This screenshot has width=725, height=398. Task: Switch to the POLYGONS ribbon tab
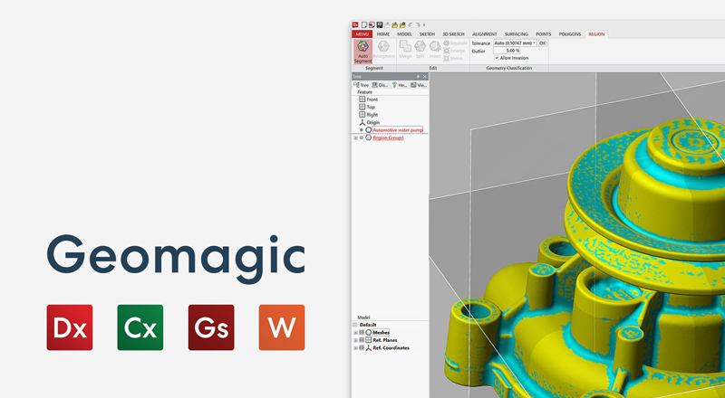click(x=570, y=34)
